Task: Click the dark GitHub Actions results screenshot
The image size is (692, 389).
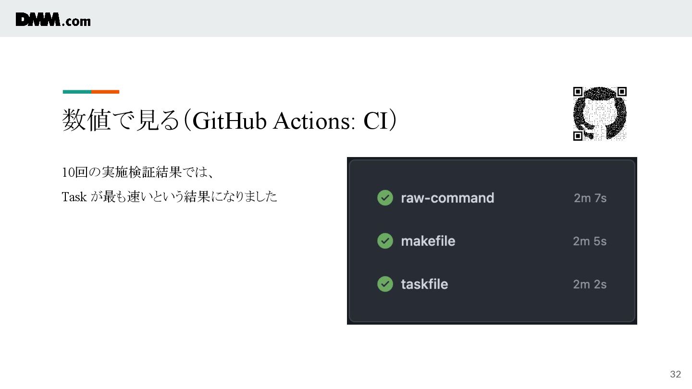Action: pyautogui.click(x=492, y=241)
